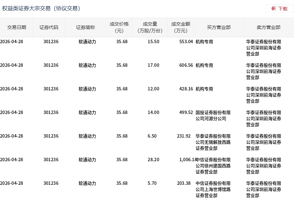The width and height of the screenshot is (294, 203).
Task: Click the 成交金额(万元) column header
Action: coord(181,27)
